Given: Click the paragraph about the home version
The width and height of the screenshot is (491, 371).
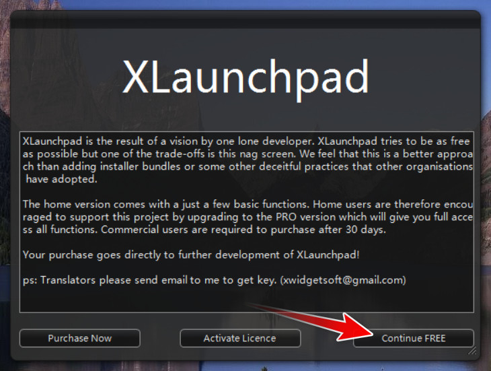Looking at the screenshot, I should coord(248,217).
